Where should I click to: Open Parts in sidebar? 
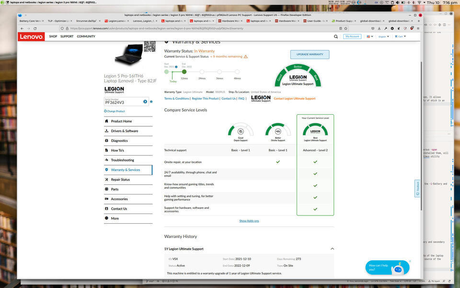coord(128,189)
